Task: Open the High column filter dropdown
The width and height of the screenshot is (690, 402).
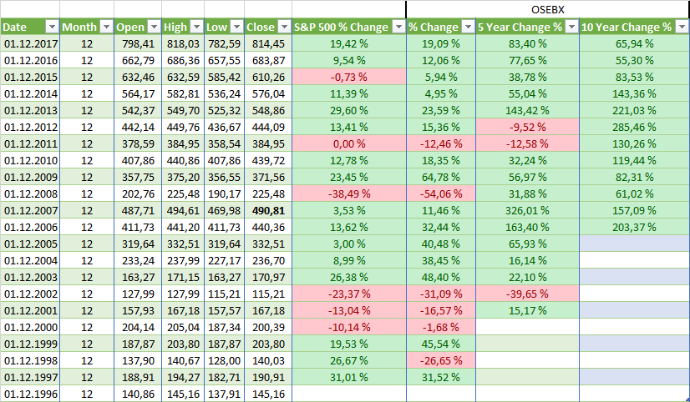Action: pyautogui.click(x=196, y=27)
